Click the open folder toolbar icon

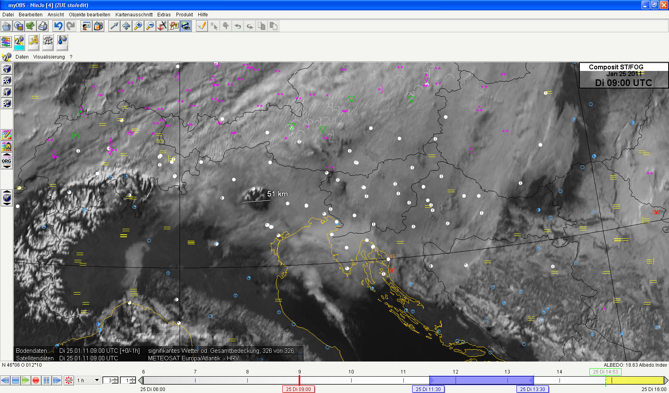pyautogui.click(x=6, y=26)
